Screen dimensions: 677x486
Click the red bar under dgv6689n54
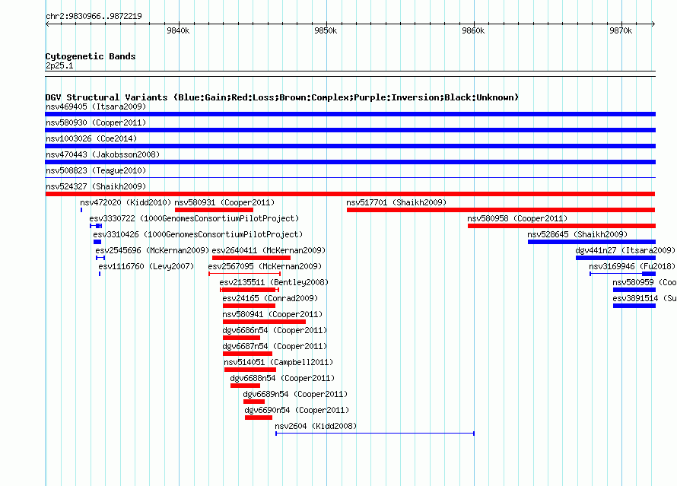254,402
